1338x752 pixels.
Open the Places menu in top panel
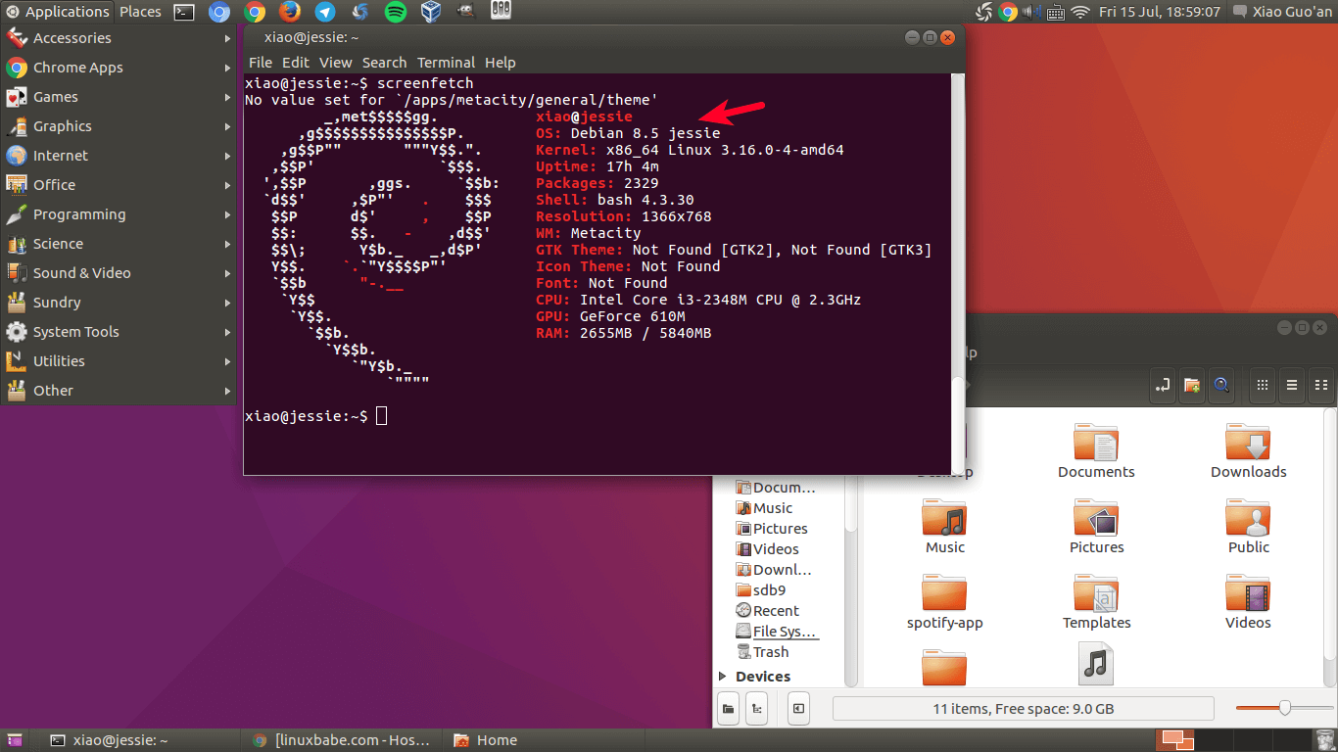click(x=140, y=12)
